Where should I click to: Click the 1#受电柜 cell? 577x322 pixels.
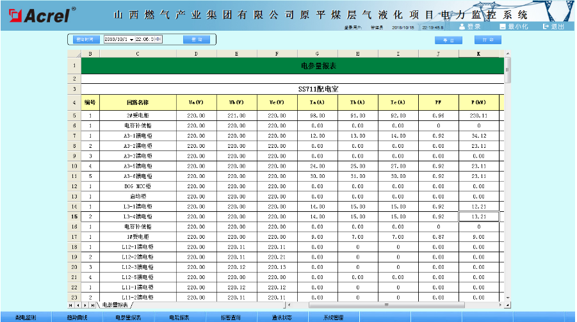coord(138,237)
